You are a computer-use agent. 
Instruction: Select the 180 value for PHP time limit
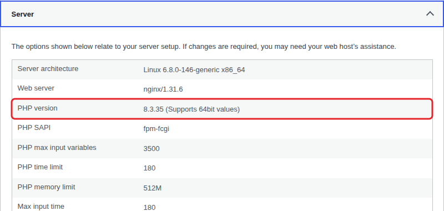[x=149, y=168]
